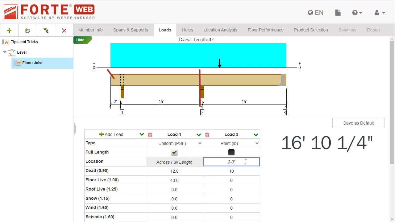
Task: Click the Level building icon in tree
Action: (x=12, y=52)
